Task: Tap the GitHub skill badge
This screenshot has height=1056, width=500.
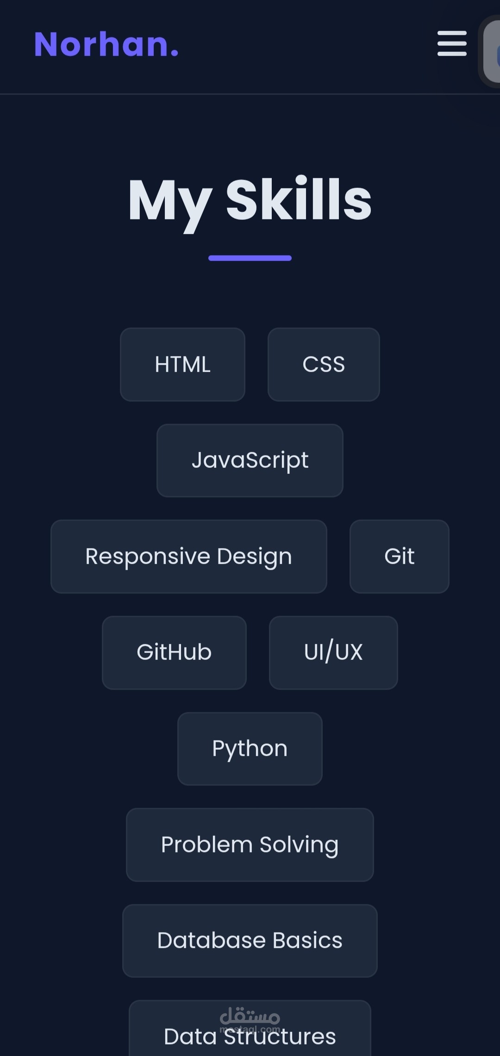Action: pyautogui.click(x=174, y=652)
